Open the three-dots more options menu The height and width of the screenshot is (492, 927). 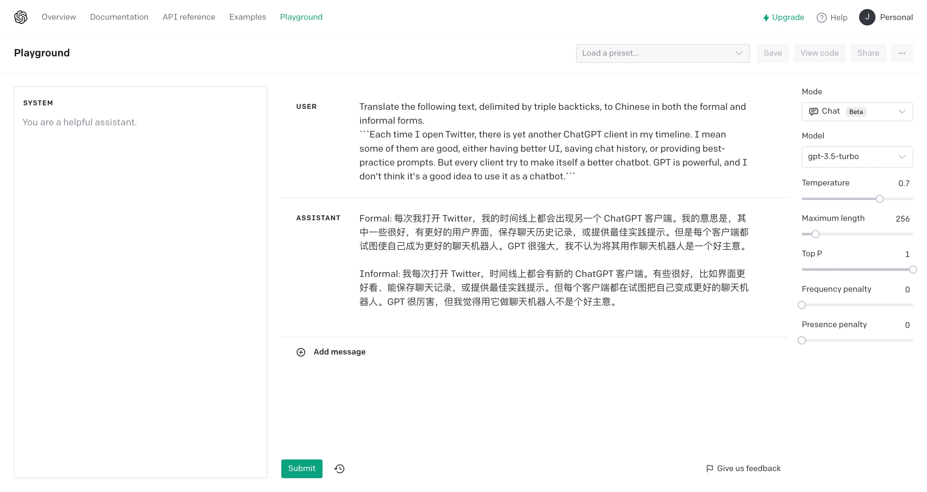tap(902, 53)
